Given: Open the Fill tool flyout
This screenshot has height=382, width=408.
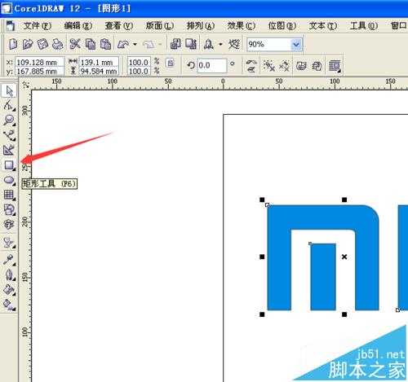Looking at the screenshot, I should (9, 290).
